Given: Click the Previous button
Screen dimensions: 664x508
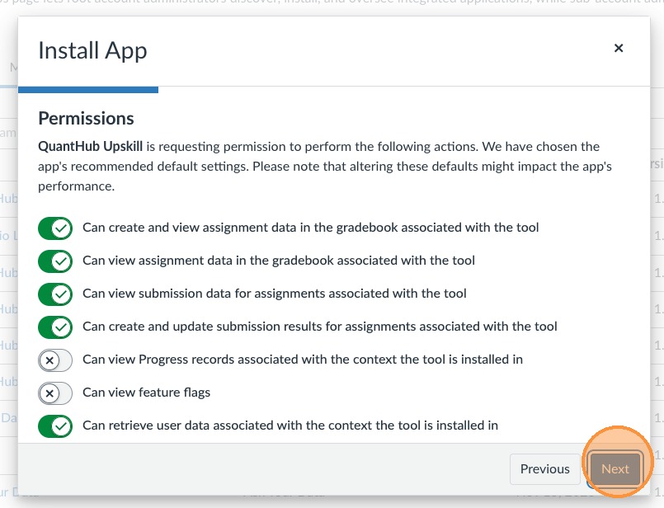Looking at the screenshot, I should tap(544, 469).
